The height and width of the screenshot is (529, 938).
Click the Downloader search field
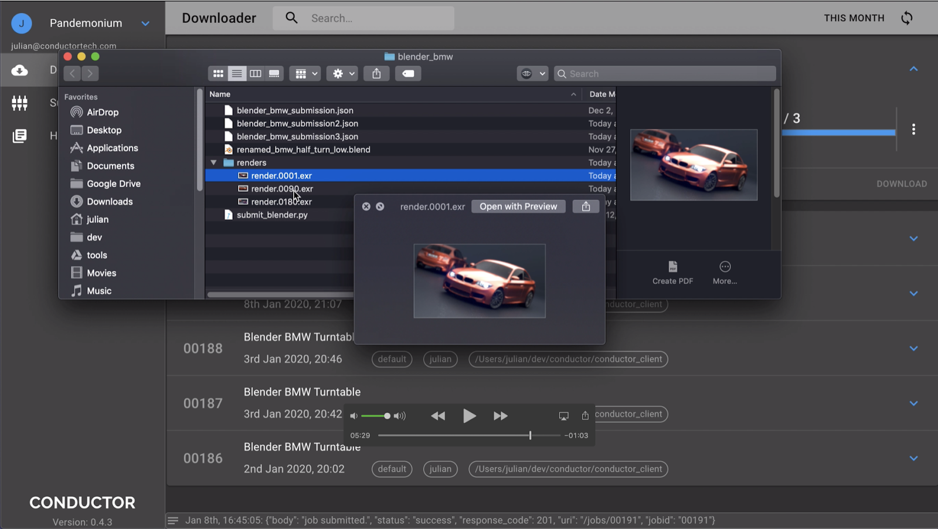pyautogui.click(x=363, y=18)
